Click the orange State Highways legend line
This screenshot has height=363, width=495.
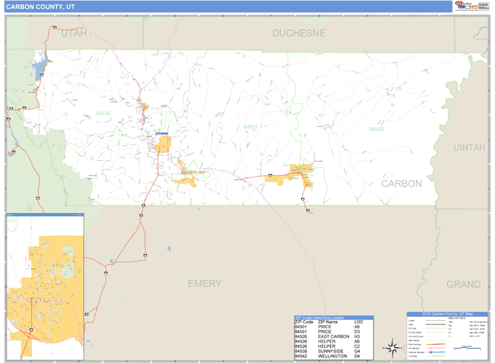pyautogui.click(x=436, y=344)
